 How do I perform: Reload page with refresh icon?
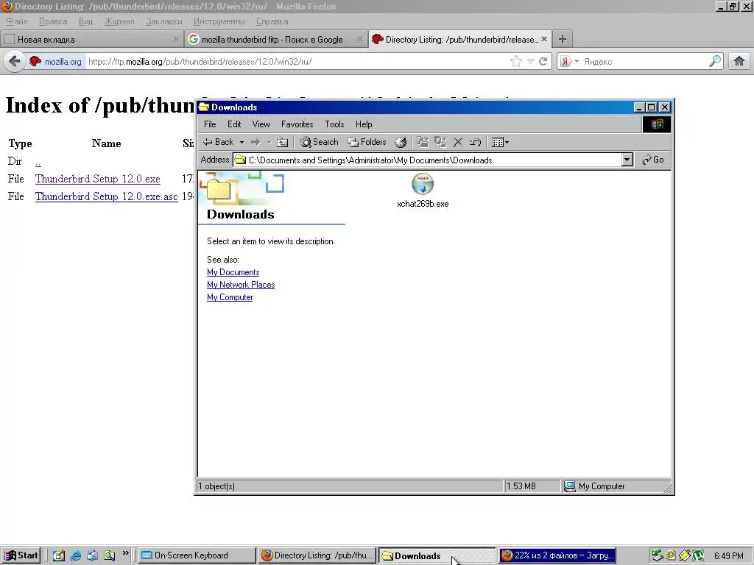click(543, 62)
